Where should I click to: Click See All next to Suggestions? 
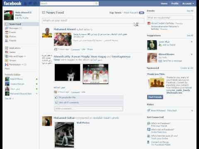coord(190,36)
